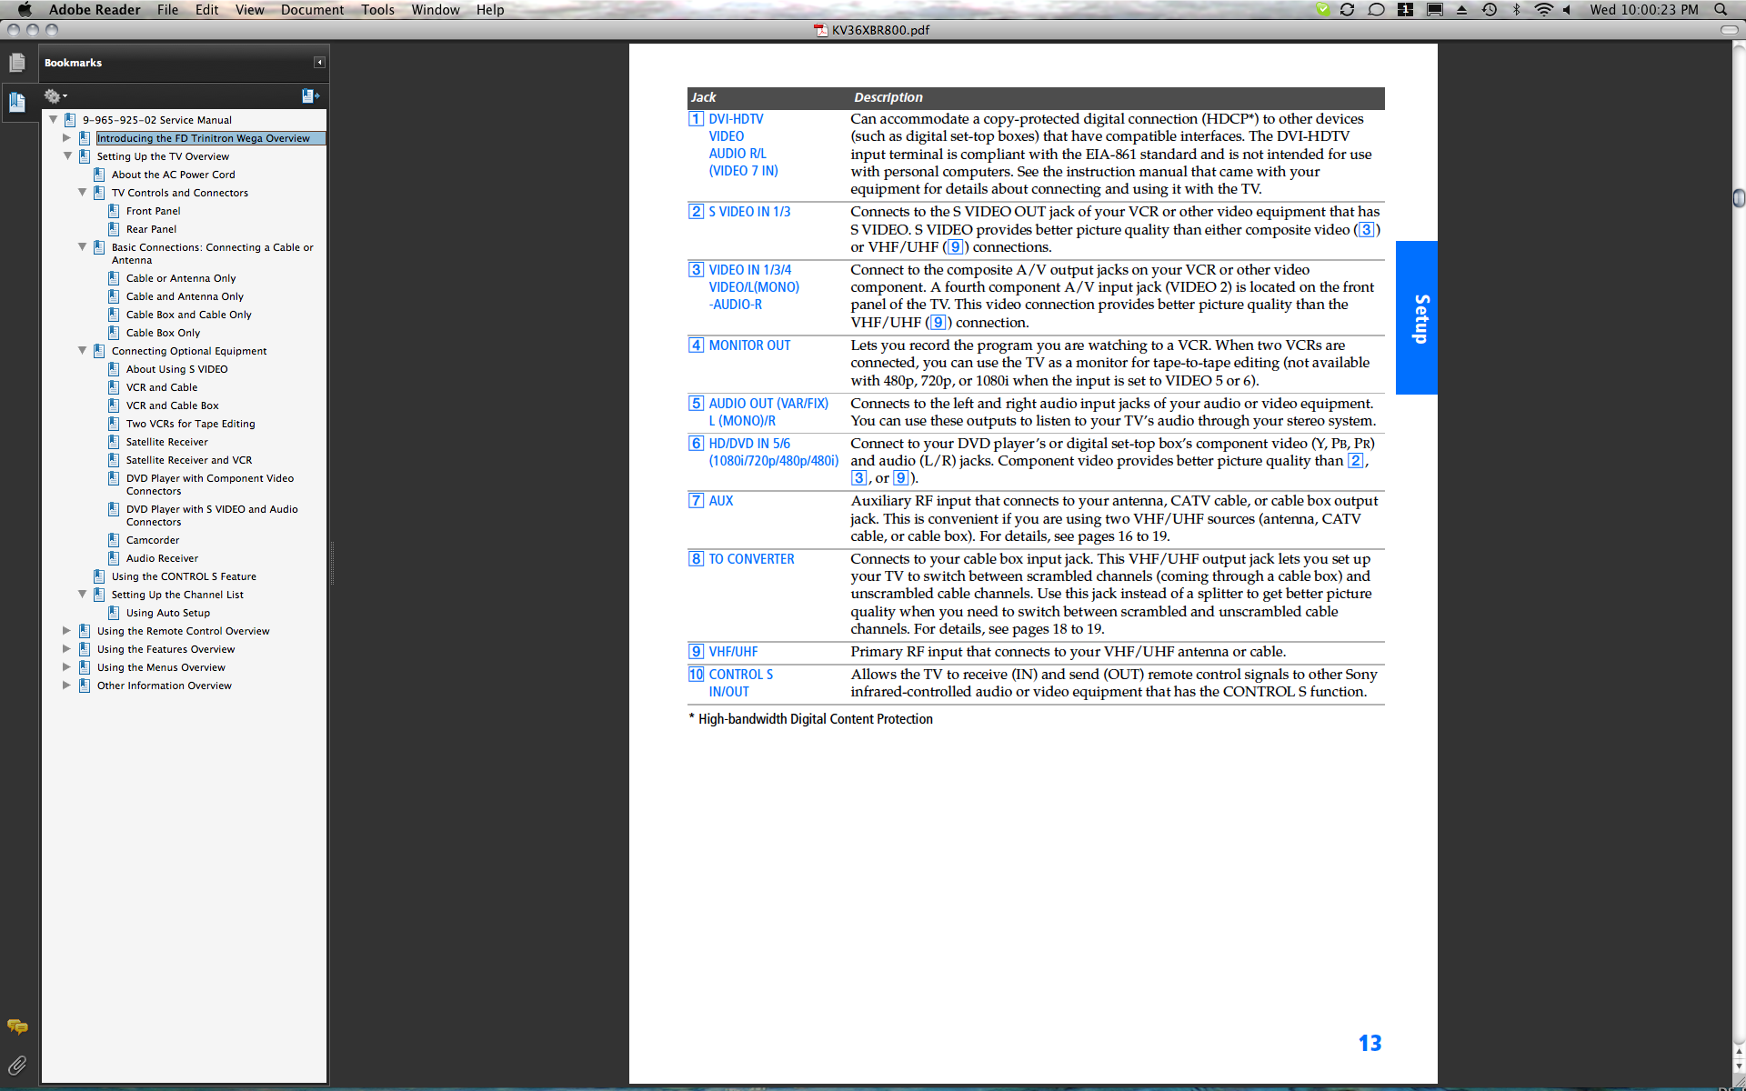
Task: Go to the Satellite Receiver and VCR bookmark
Action: tap(188, 460)
